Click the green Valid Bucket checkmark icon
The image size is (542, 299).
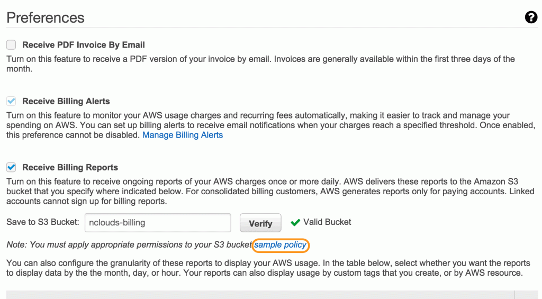point(295,222)
